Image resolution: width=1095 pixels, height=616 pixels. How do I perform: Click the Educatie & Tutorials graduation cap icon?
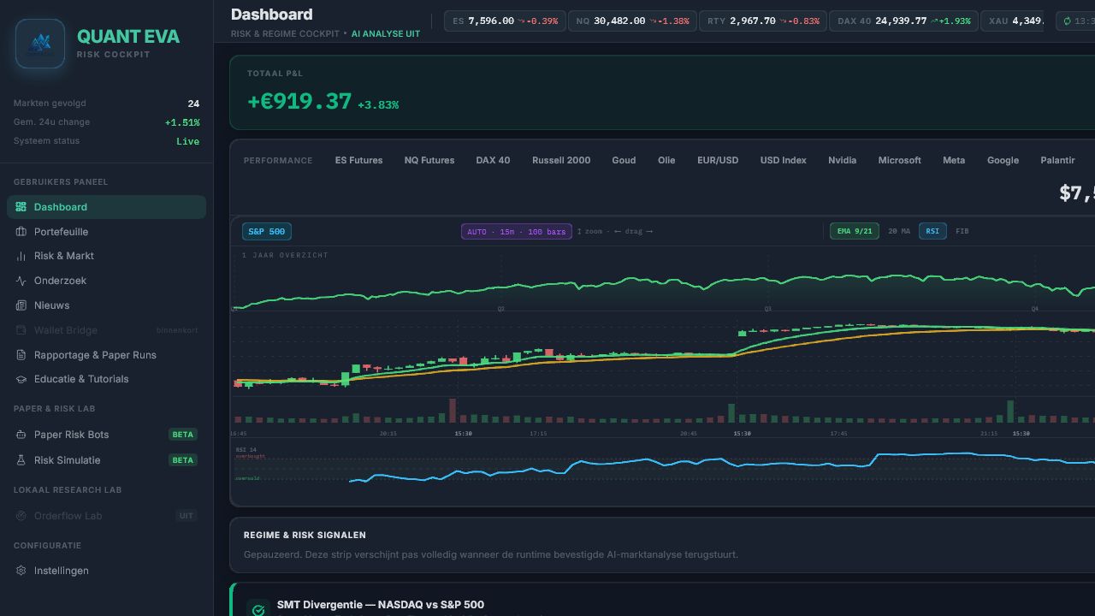pyautogui.click(x=21, y=379)
